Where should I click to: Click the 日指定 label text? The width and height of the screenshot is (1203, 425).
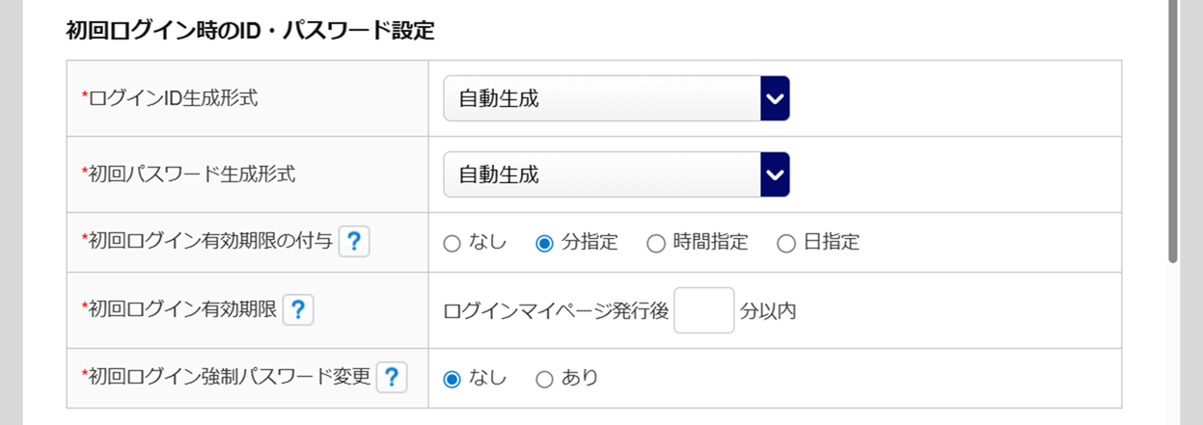[832, 243]
